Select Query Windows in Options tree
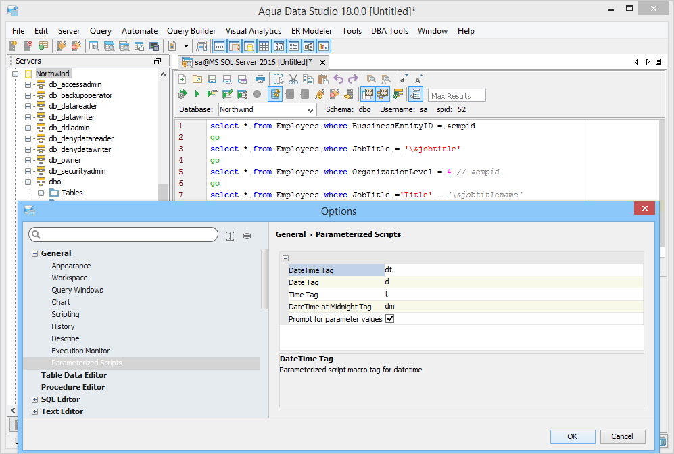Viewport: 674px width, 454px height. click(77, 290)
